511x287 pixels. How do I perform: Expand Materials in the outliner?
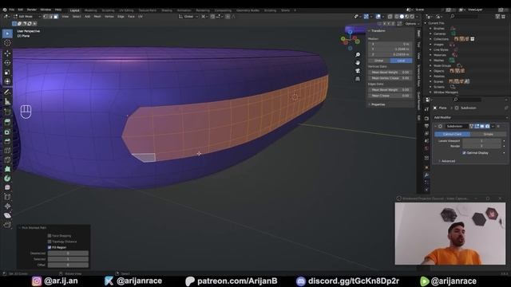tap(430, 55)
